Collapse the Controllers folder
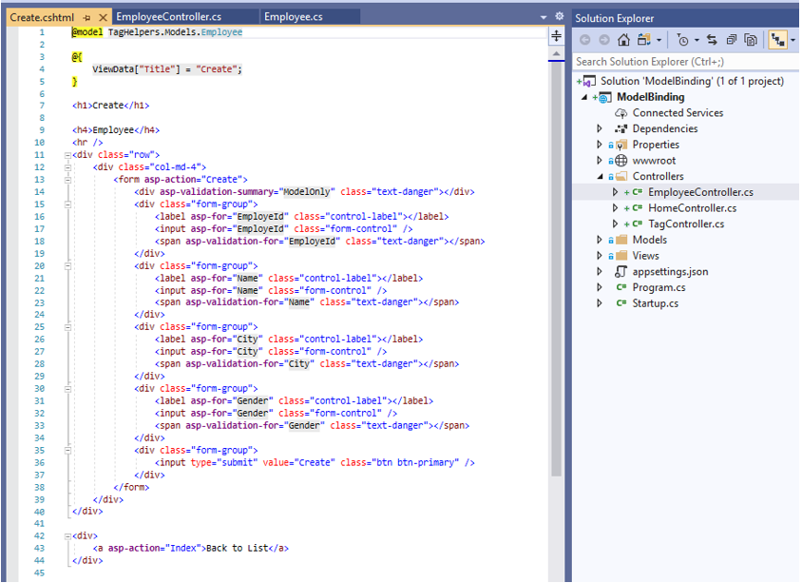The width and height of the screenshot is (802, 583). [x=600, y=177]
